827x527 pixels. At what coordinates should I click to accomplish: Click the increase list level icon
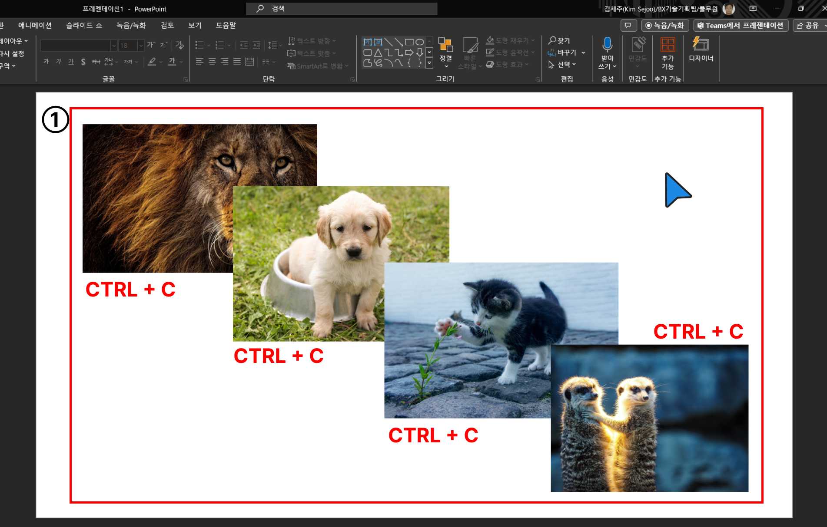click(256, 45)
